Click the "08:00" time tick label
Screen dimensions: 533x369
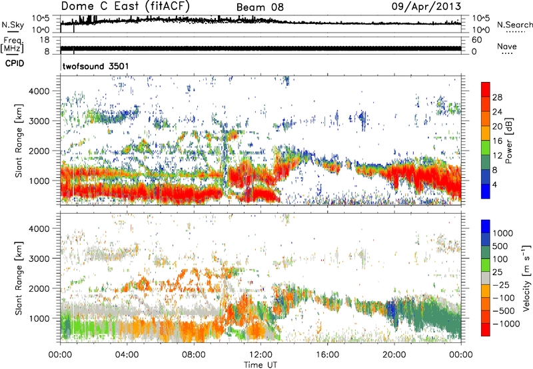pos(194,355)
